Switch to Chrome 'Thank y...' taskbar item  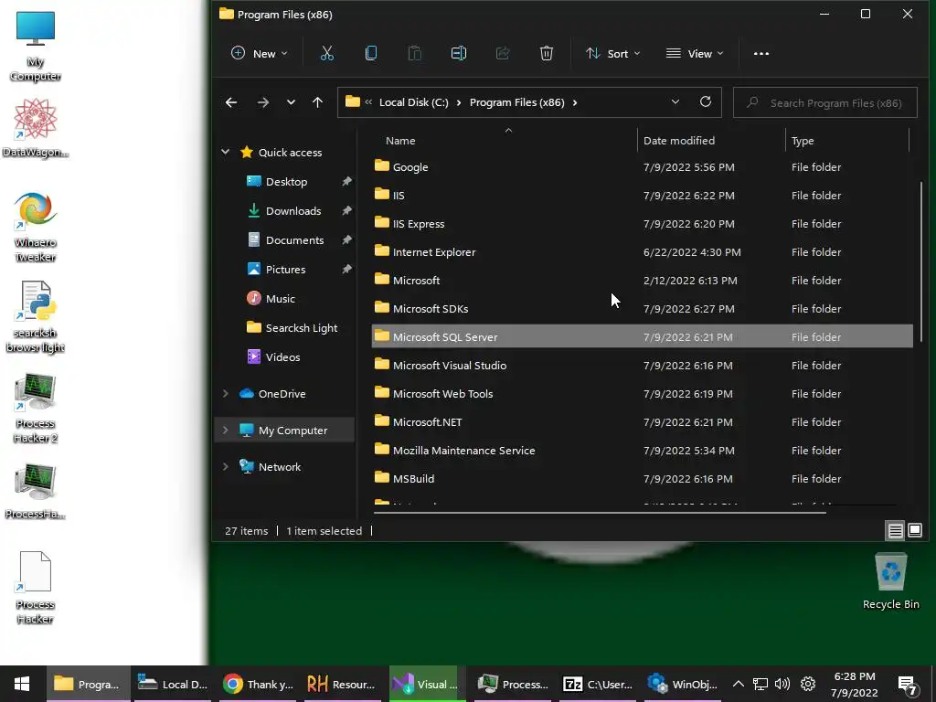click(258, 684)
